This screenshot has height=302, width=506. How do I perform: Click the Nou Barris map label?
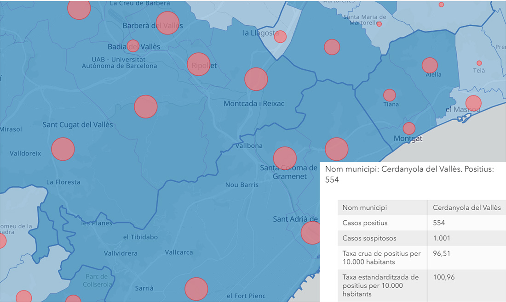point(241,185)
